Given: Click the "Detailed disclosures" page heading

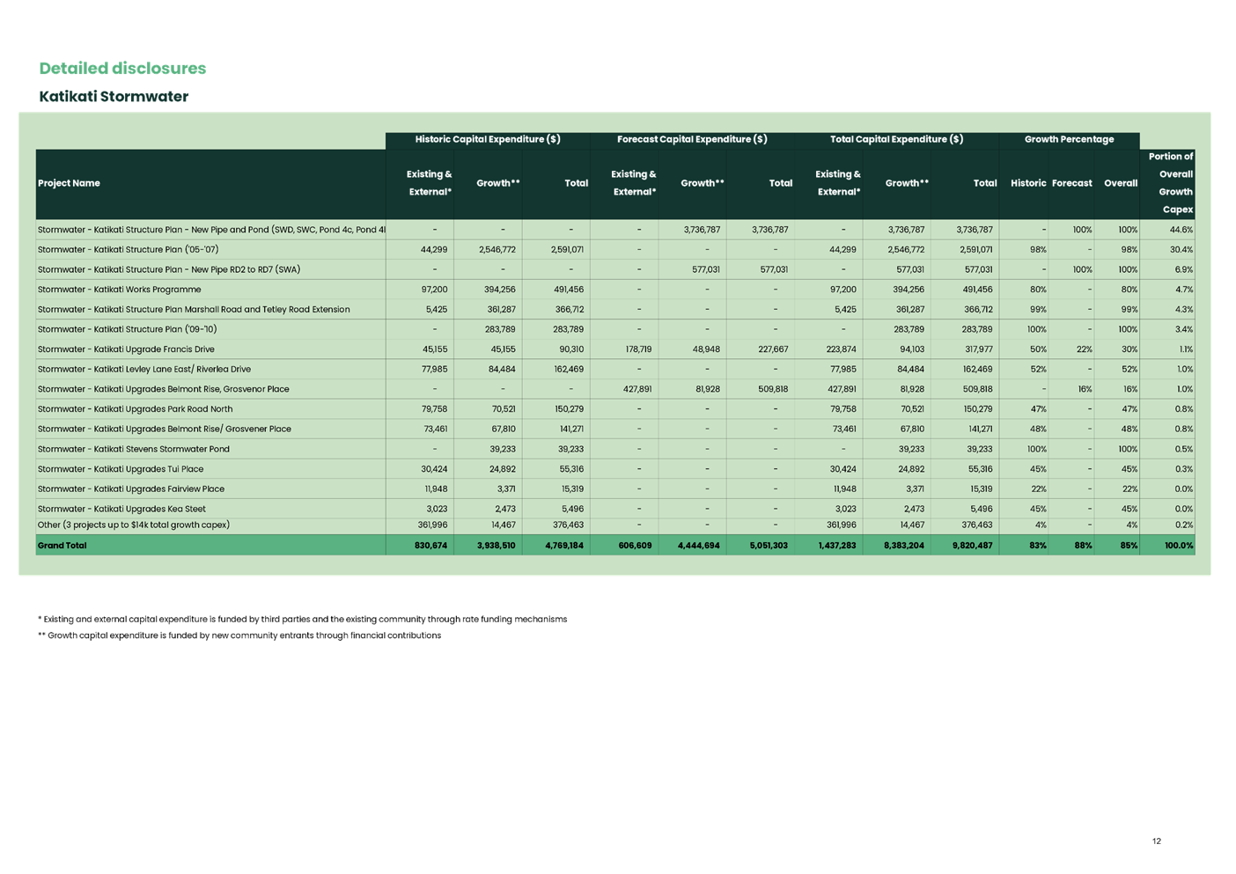Looking at the screenshot, I should 122,69.
